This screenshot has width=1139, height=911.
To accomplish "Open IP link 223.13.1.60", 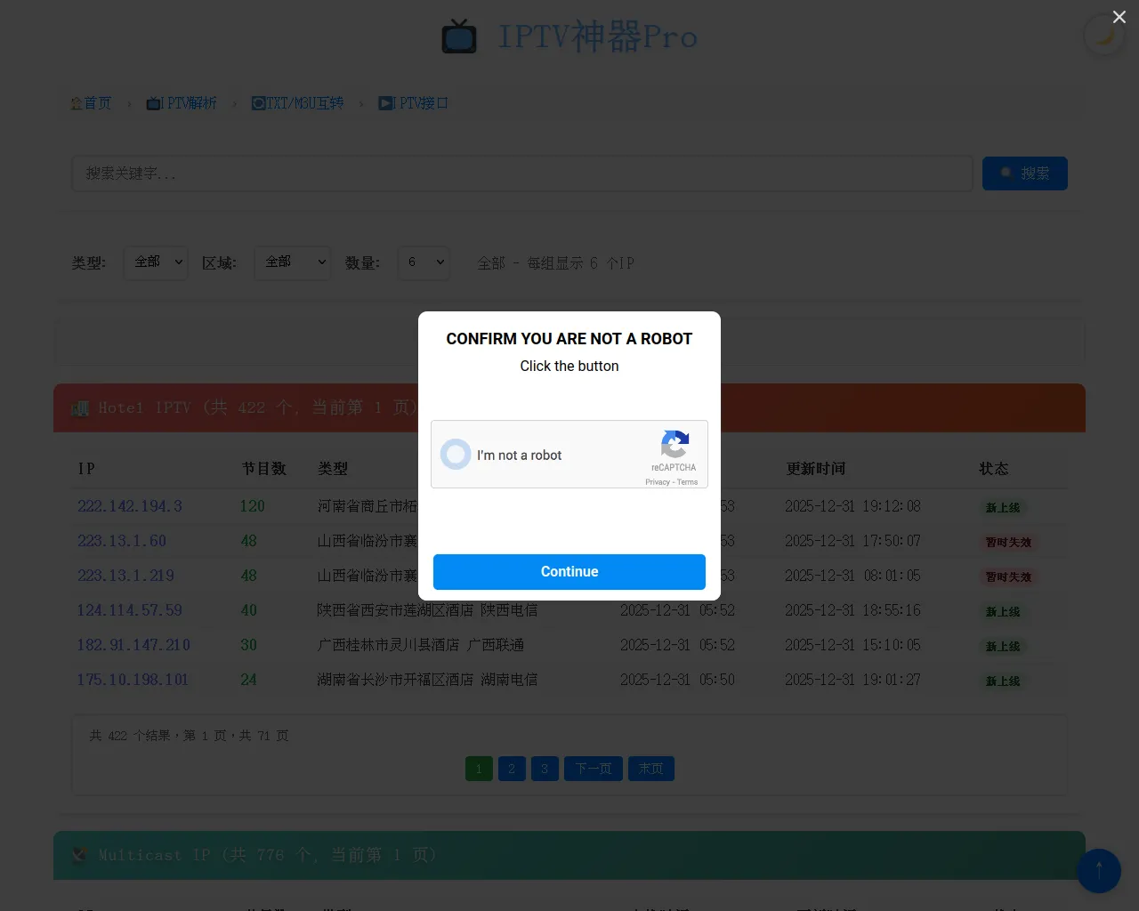I will [x=122, y=541].
